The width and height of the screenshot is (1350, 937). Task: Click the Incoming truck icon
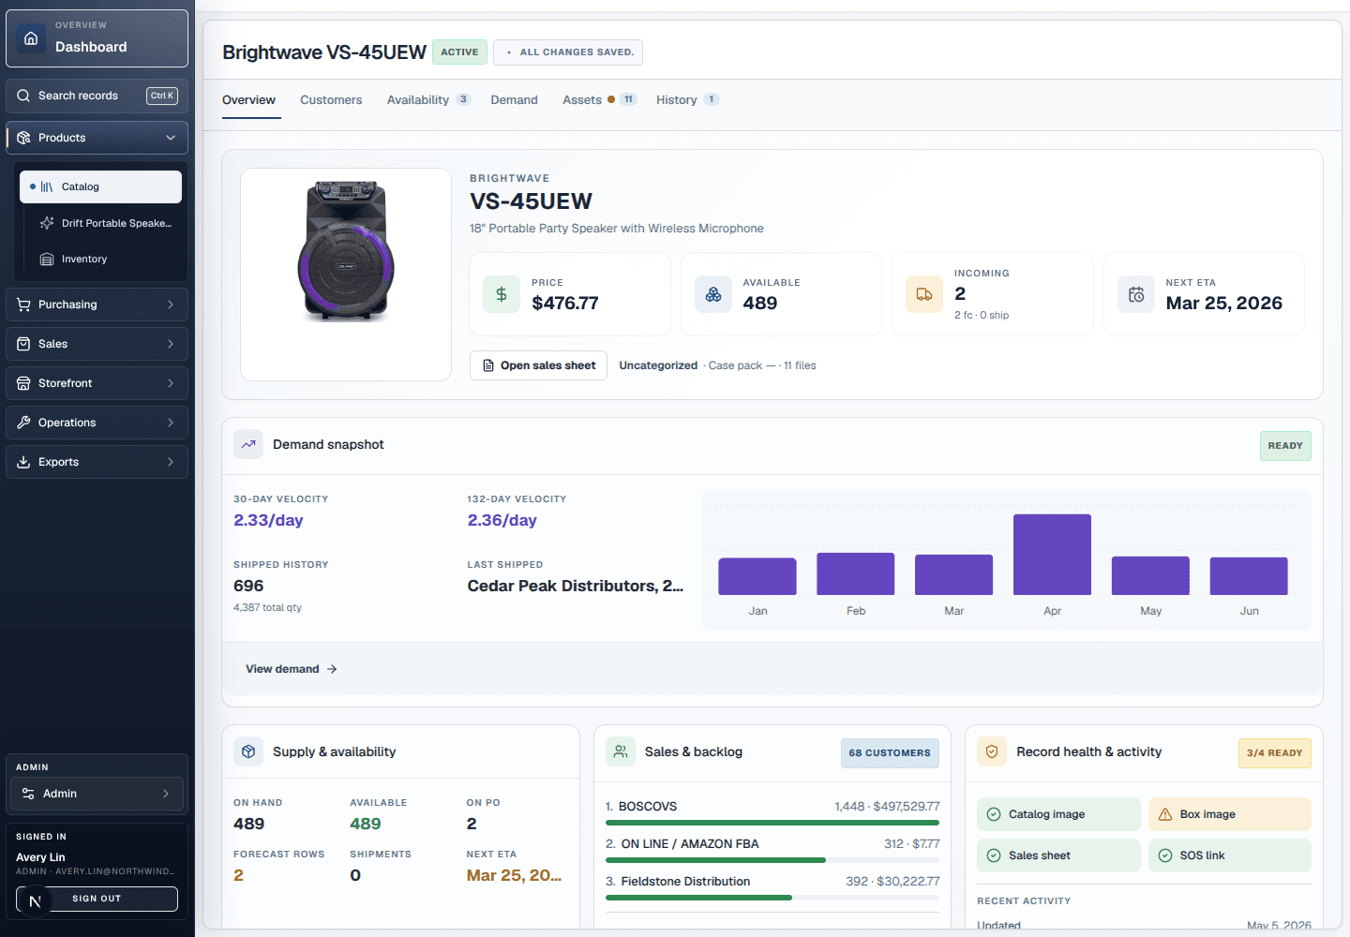click(924, 294)
